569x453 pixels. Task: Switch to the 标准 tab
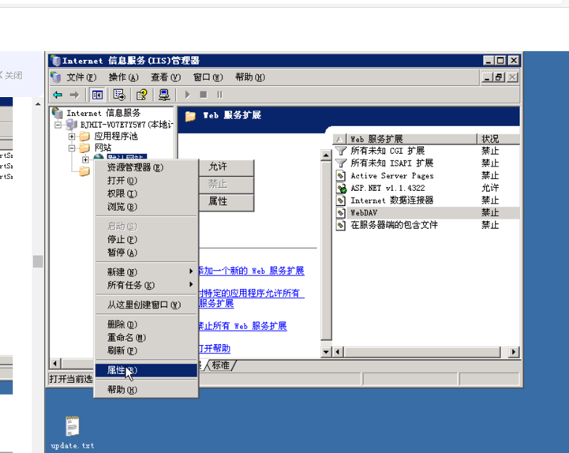tap(221, 365)
